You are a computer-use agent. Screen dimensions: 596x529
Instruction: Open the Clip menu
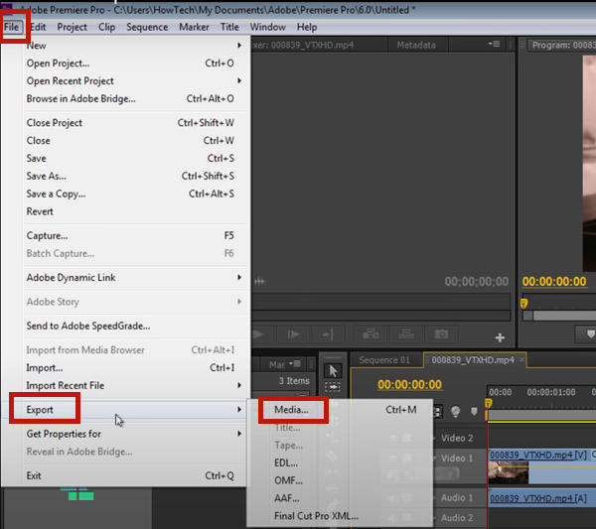pos(106,27)
